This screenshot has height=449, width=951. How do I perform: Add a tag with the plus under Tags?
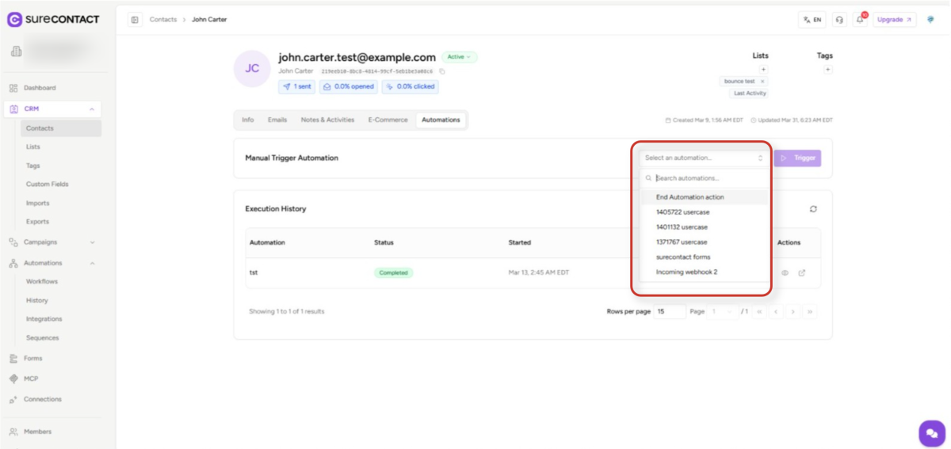[828, 70]
